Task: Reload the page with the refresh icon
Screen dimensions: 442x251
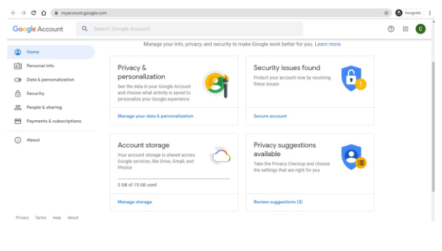Action: pos(33,13)
